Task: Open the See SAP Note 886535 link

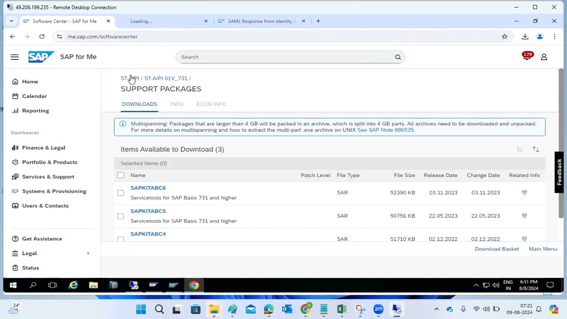Action: pyautogui.click(x=385, y=130)
